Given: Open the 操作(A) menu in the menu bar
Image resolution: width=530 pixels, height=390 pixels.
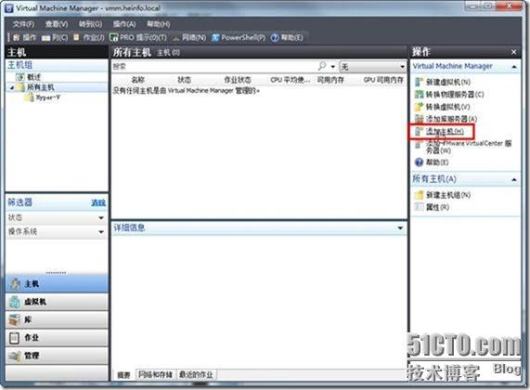Looking at the screenshot, I should [x=124, y=24].
